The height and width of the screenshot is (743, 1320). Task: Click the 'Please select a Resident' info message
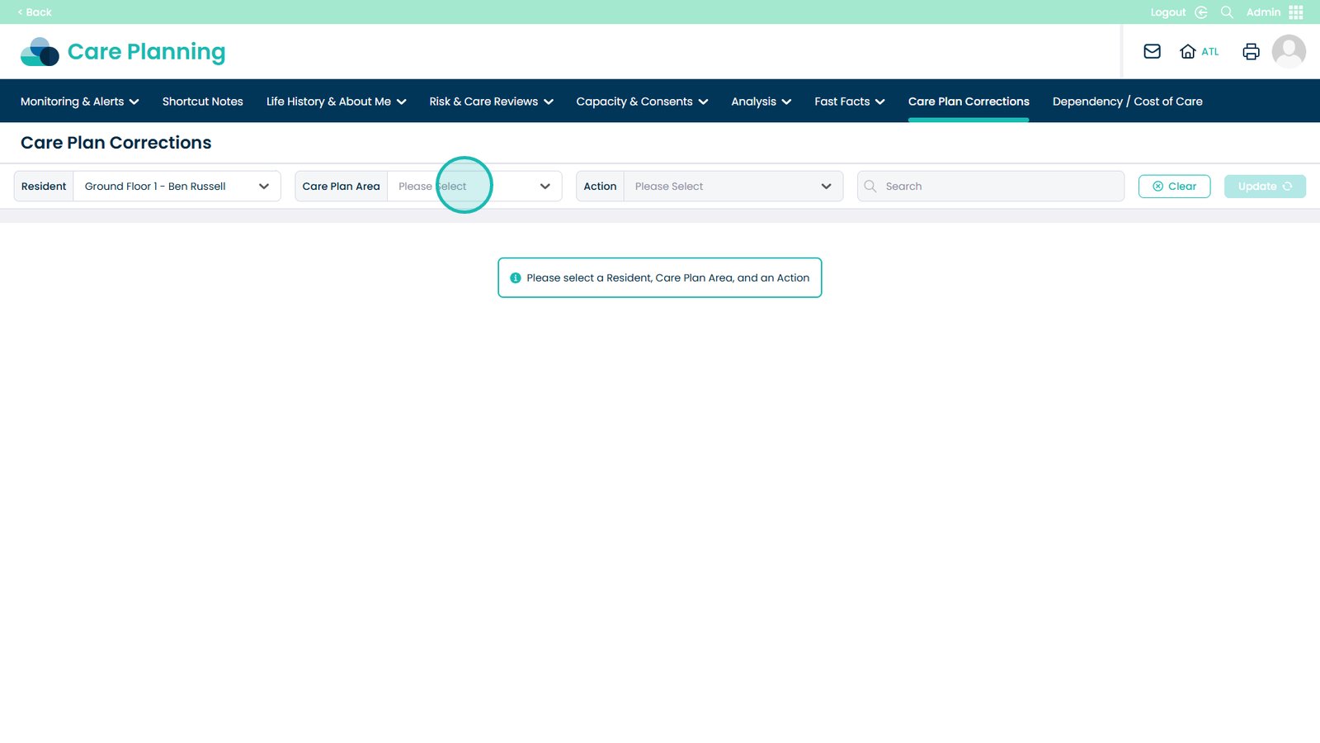click(660, 277)
